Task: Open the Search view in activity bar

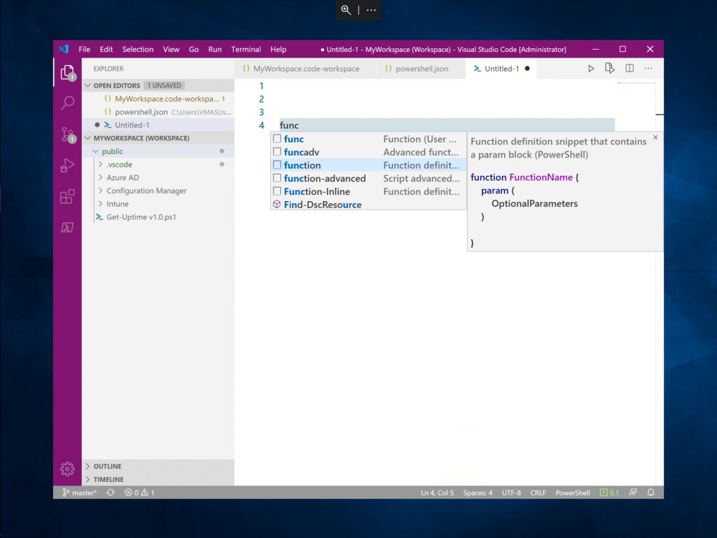Action: 67,103
